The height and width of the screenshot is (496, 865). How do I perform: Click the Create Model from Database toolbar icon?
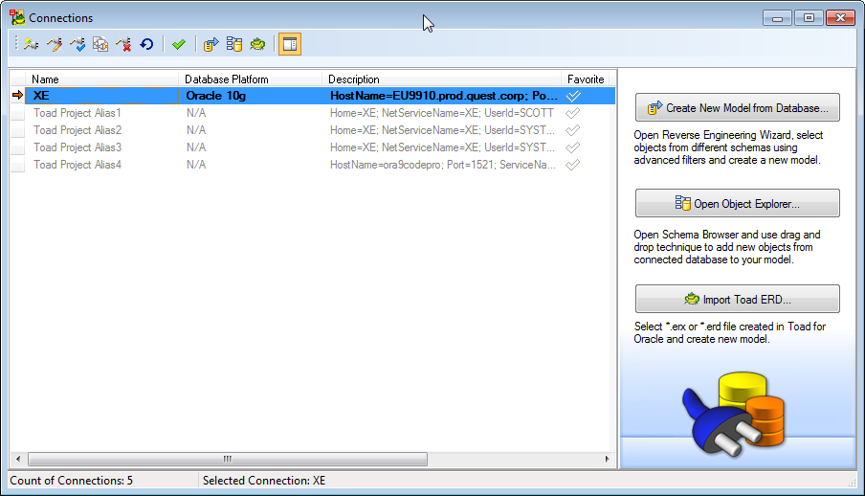pyautogui.click(x=211, y=44)
